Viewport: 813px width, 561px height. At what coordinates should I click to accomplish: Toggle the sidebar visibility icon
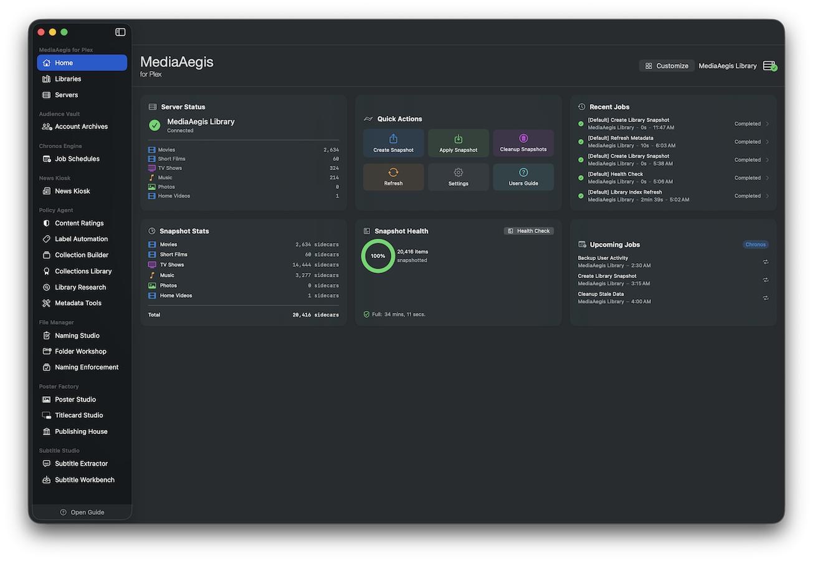pyautogui.click(x=120, y=32)
